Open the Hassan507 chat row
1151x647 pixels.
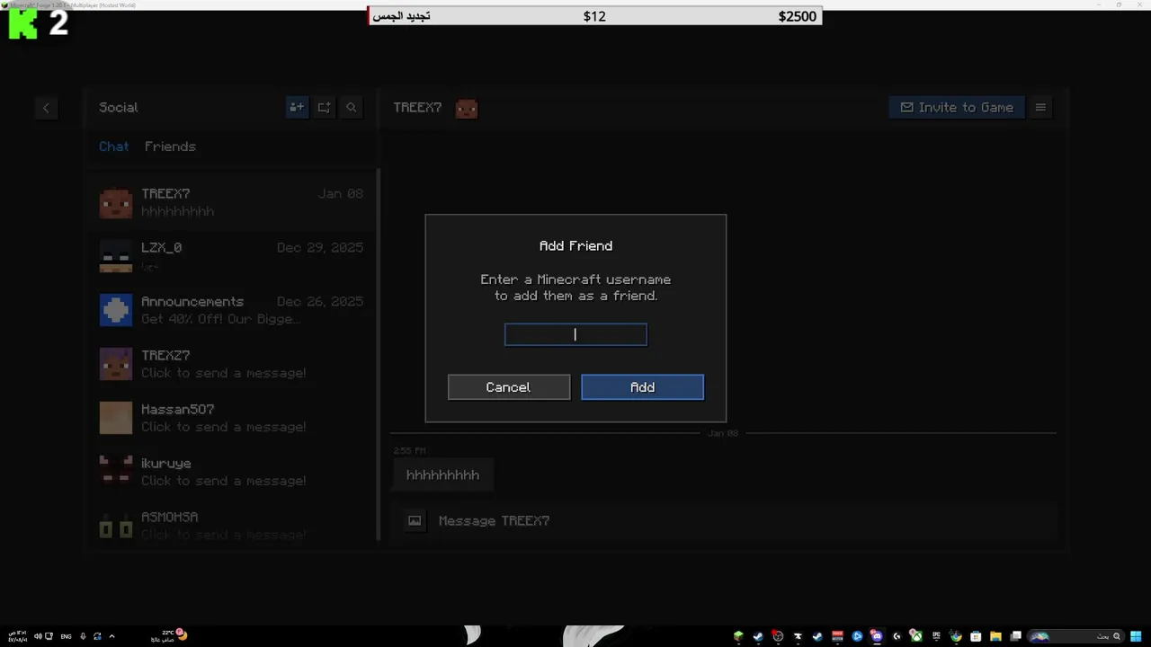(232, 418)
